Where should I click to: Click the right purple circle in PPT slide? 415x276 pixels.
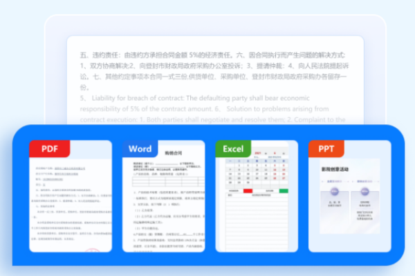[365, 192]
